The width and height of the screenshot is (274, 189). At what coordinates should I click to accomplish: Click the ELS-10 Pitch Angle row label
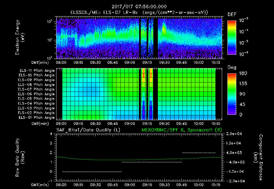pyautogui.click(x=37, y=75)
